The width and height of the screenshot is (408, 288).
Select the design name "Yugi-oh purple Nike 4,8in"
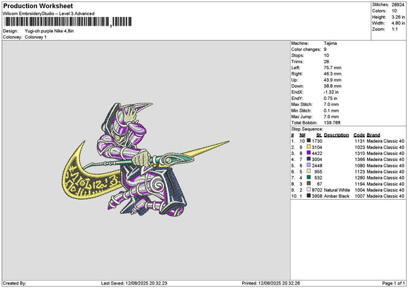point(49,31)
